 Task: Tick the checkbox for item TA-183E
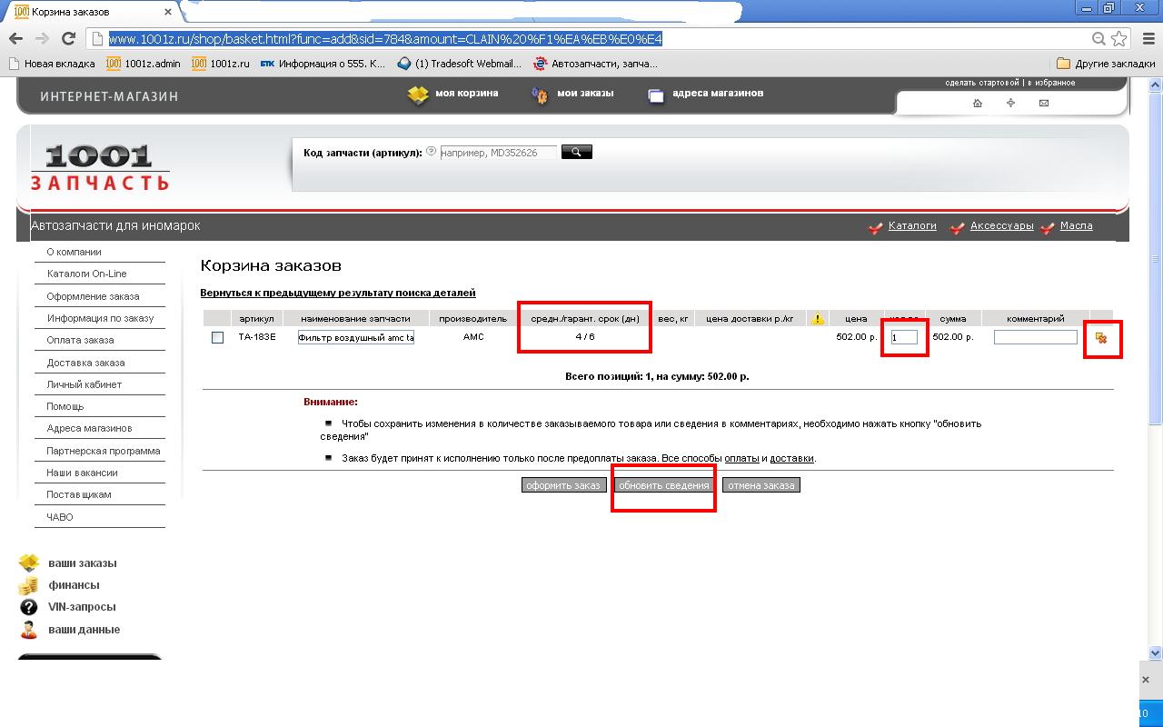pyautogui.click(x=217, y=338)
